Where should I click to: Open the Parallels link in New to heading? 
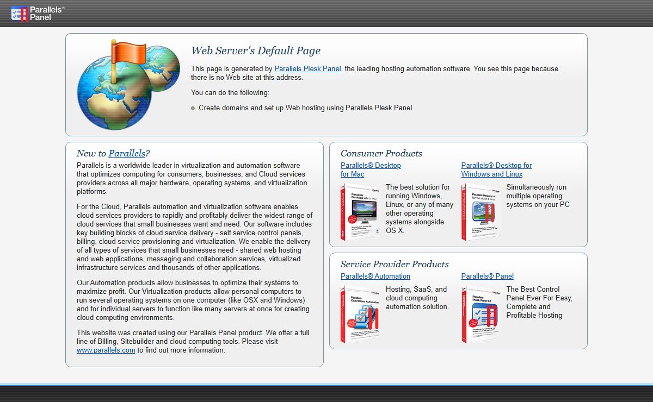(x=127, y=153)
